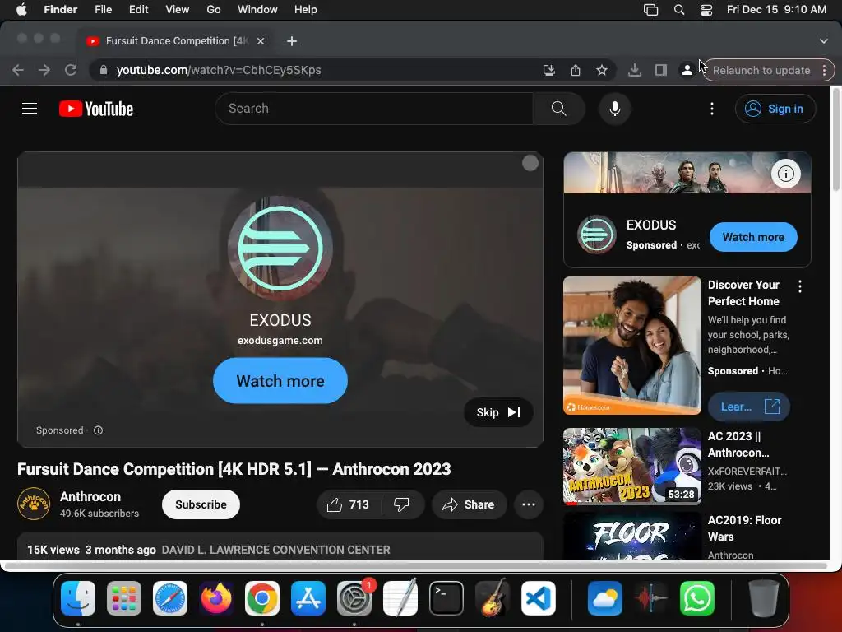Open the Apple menu
Screen dimensions: 842x632
[x=21, y=10]
